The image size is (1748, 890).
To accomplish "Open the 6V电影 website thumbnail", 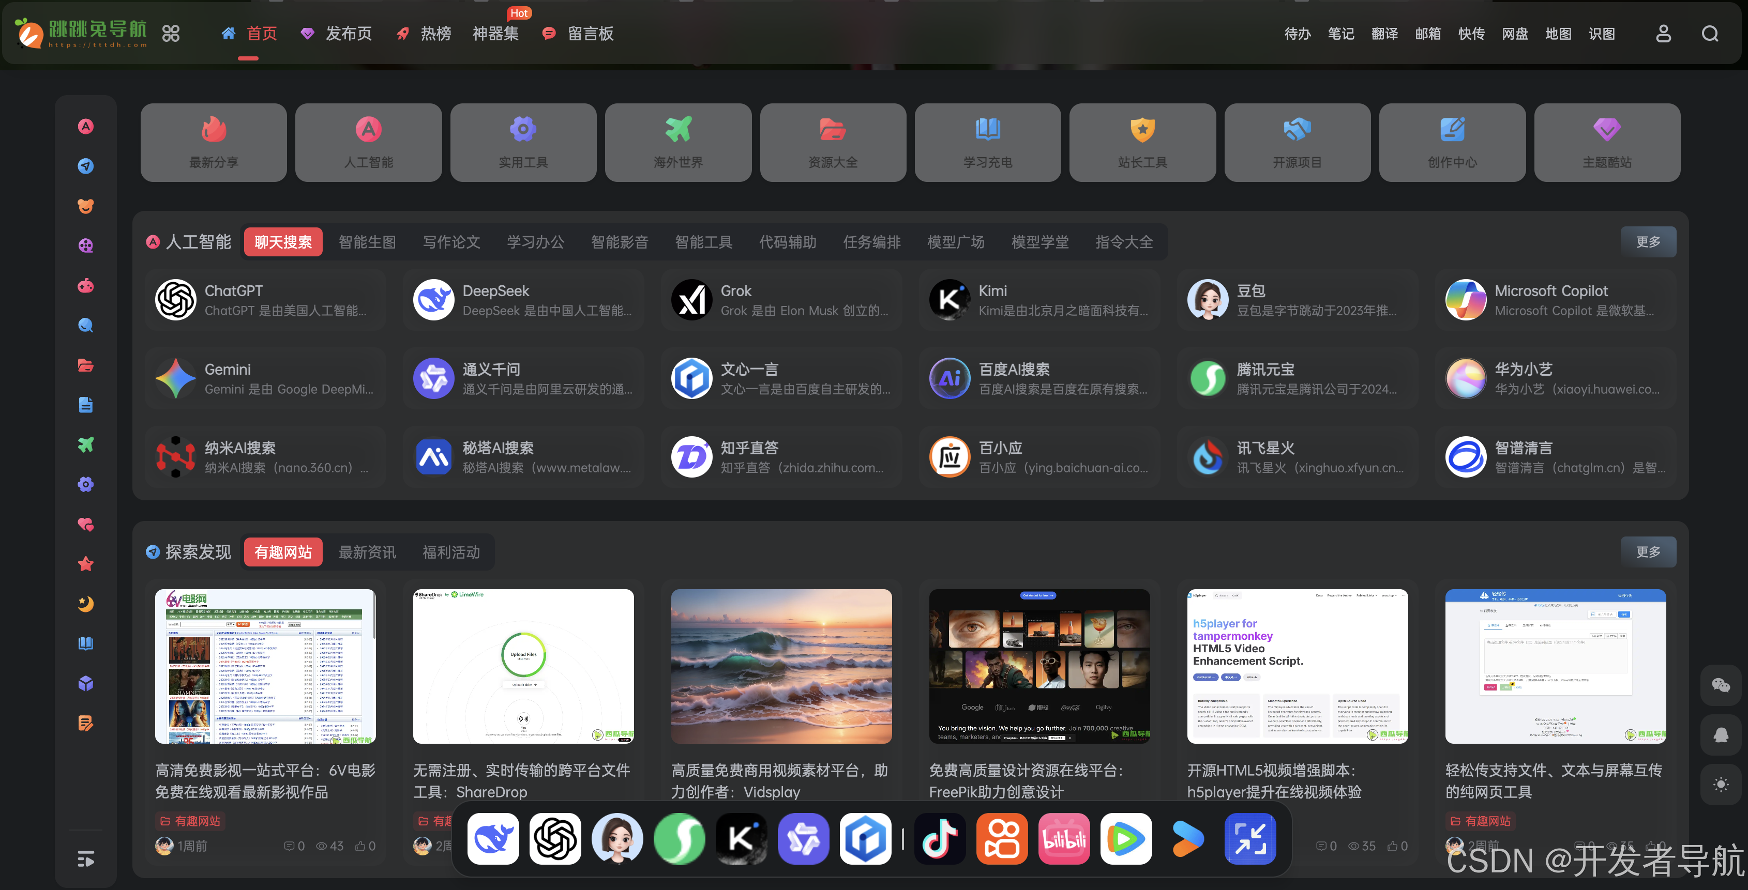I will pos(265,666).
